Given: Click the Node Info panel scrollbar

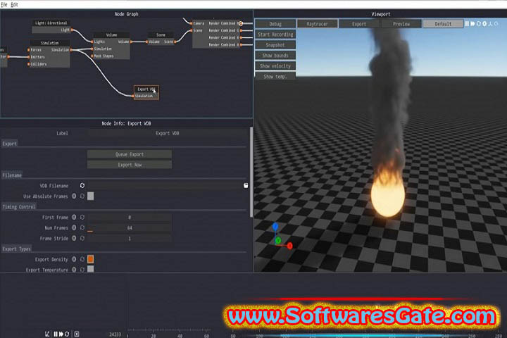Looking at the screenshot, I should tap(251, 172).
